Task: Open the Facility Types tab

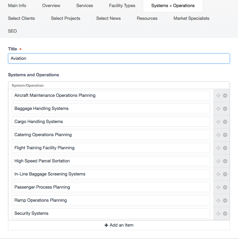Action: point(122,6)
